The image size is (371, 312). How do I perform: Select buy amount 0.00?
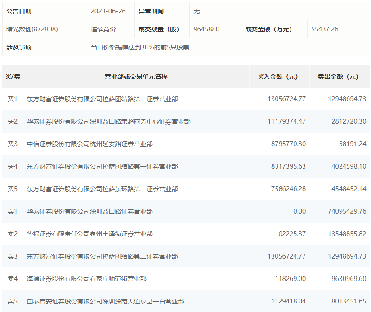(299, 211)
